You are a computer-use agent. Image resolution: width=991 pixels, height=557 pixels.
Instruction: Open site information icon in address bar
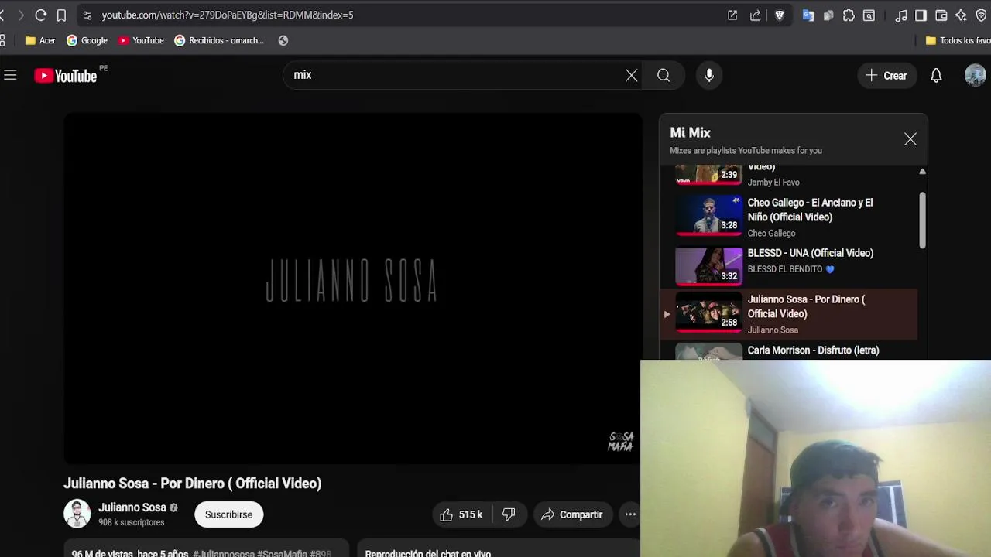(87, 15)
